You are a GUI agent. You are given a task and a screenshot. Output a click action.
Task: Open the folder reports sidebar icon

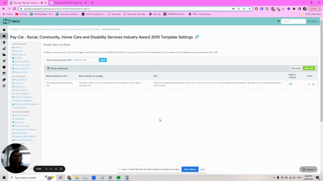[4, 55]
